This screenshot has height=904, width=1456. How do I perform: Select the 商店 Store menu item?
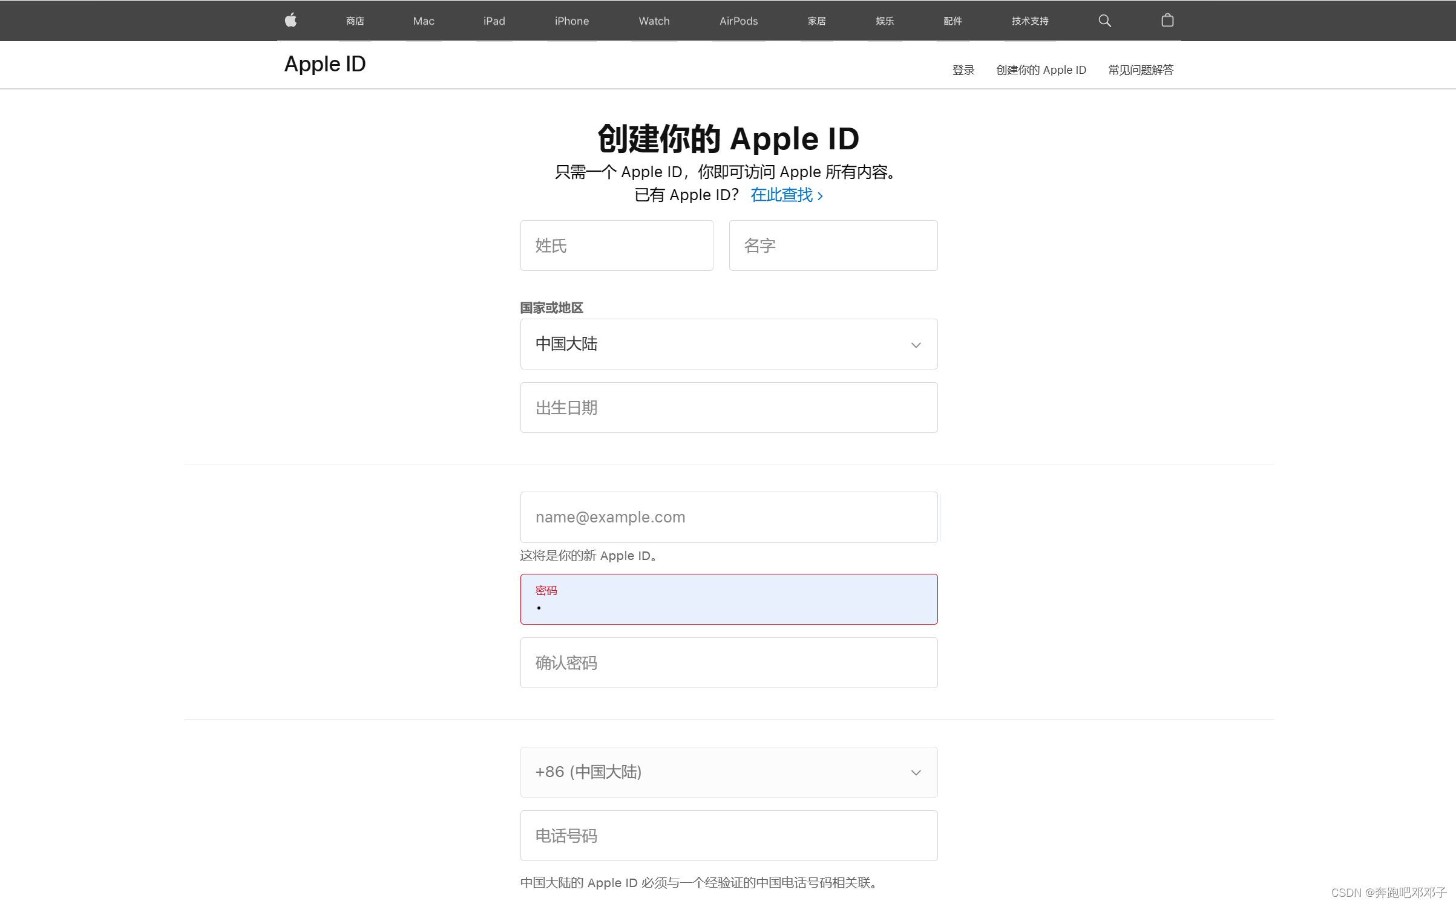click(x=355, y=20)
